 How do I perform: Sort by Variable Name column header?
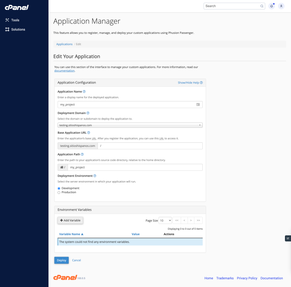point(71,234)
